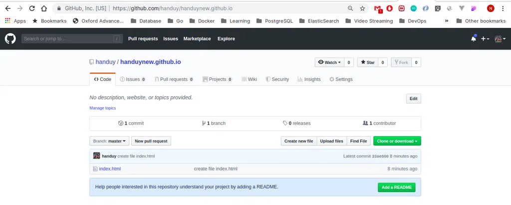Open the Other bookmarks folder
The height and width of the screenshot is (205, 511).
(481, 21)
